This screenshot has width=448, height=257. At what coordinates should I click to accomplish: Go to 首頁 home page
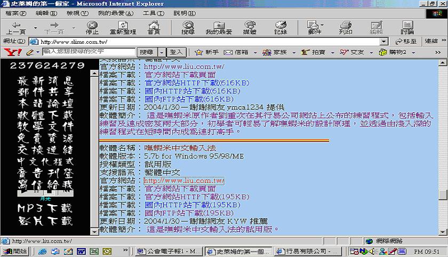pyautogui.click(x=154, y=28)
